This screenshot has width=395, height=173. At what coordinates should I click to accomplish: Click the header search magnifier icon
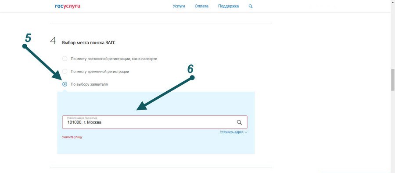251,6
